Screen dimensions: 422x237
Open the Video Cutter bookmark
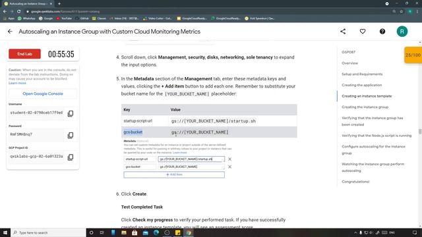pos(158,18)
